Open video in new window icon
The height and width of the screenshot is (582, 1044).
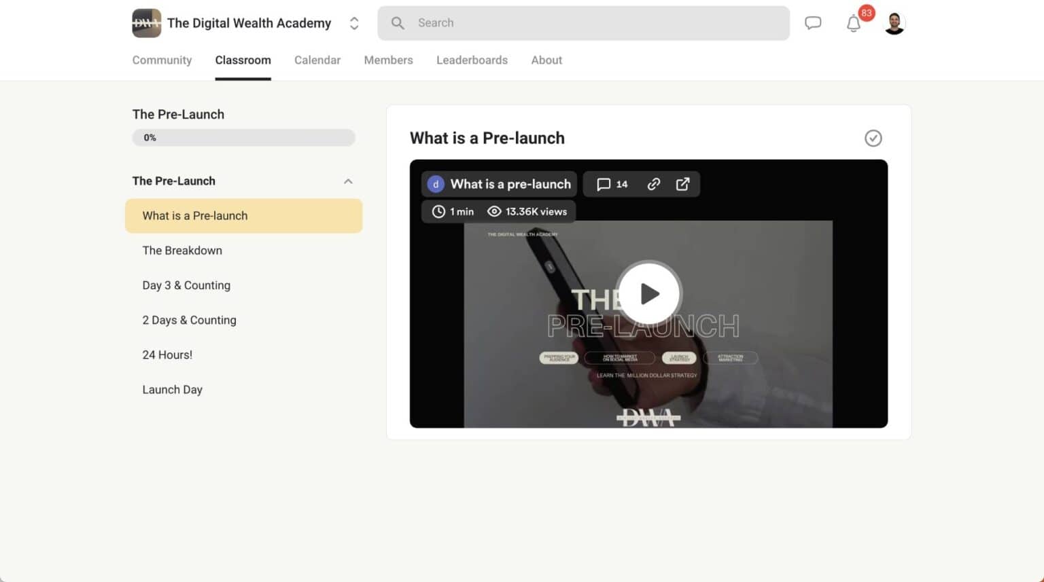683,184
